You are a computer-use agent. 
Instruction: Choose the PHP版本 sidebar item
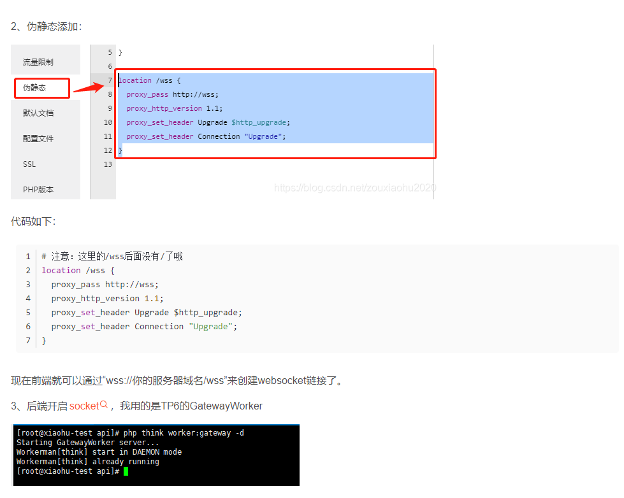pos(38,190)
